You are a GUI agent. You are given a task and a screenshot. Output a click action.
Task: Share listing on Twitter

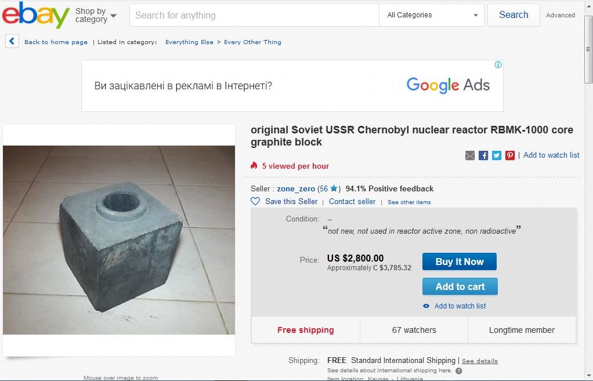point(497,155)
